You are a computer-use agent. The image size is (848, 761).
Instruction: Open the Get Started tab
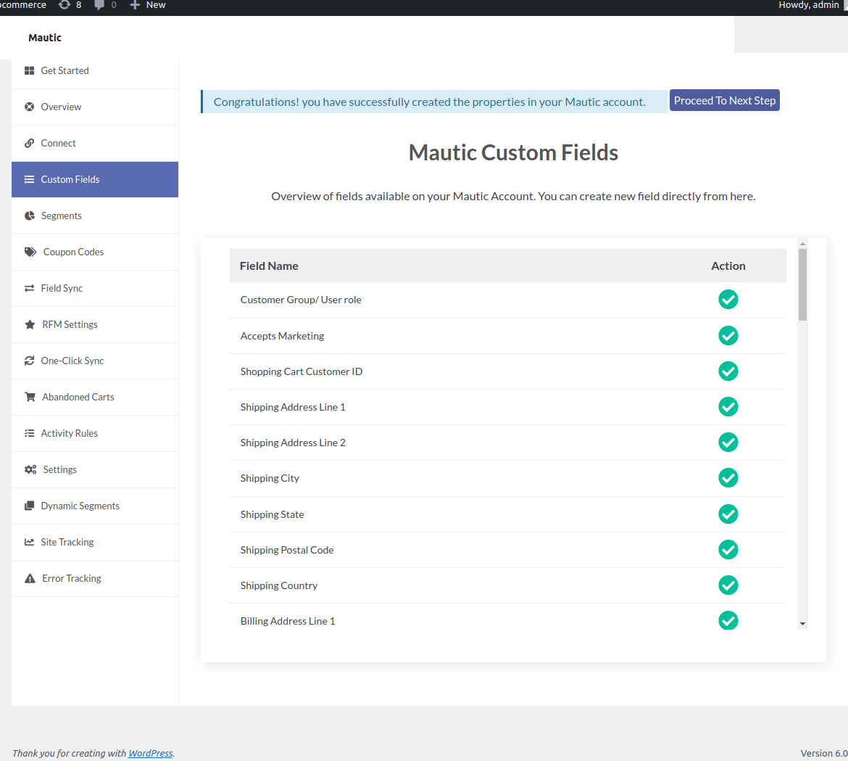point(95,71)
